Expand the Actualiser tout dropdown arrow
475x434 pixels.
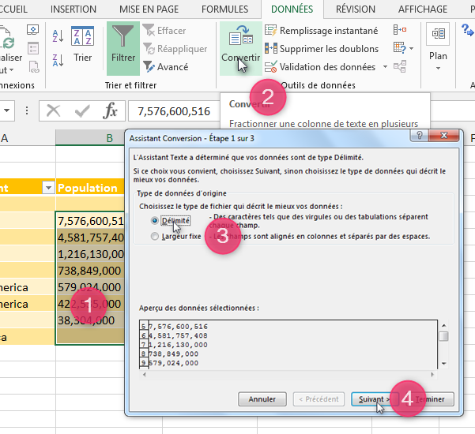(12, 70)
